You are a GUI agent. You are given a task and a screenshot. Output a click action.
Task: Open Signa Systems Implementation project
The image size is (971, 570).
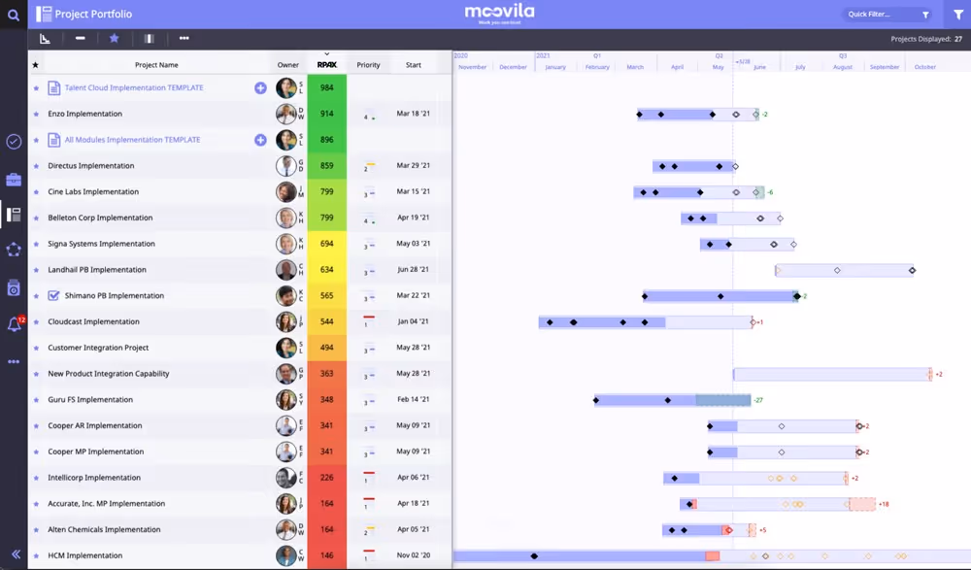click(x=102, y=244)
